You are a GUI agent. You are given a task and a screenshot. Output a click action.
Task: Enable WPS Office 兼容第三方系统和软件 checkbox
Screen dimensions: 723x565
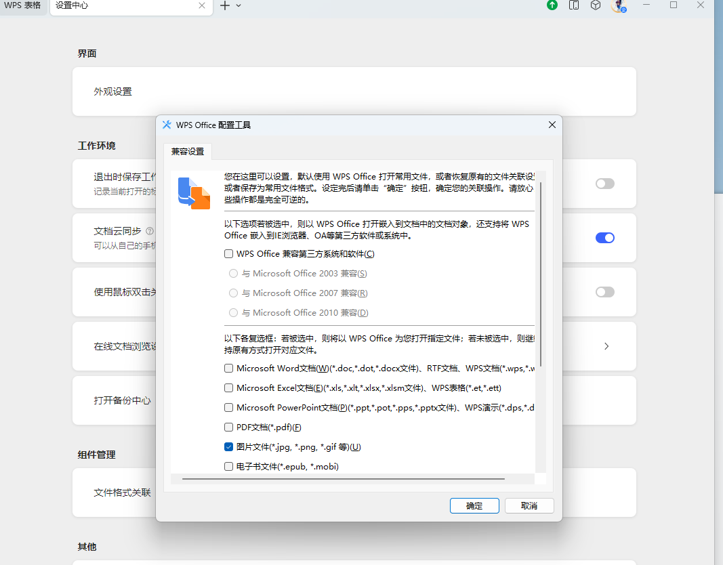(x=229, y=254)
